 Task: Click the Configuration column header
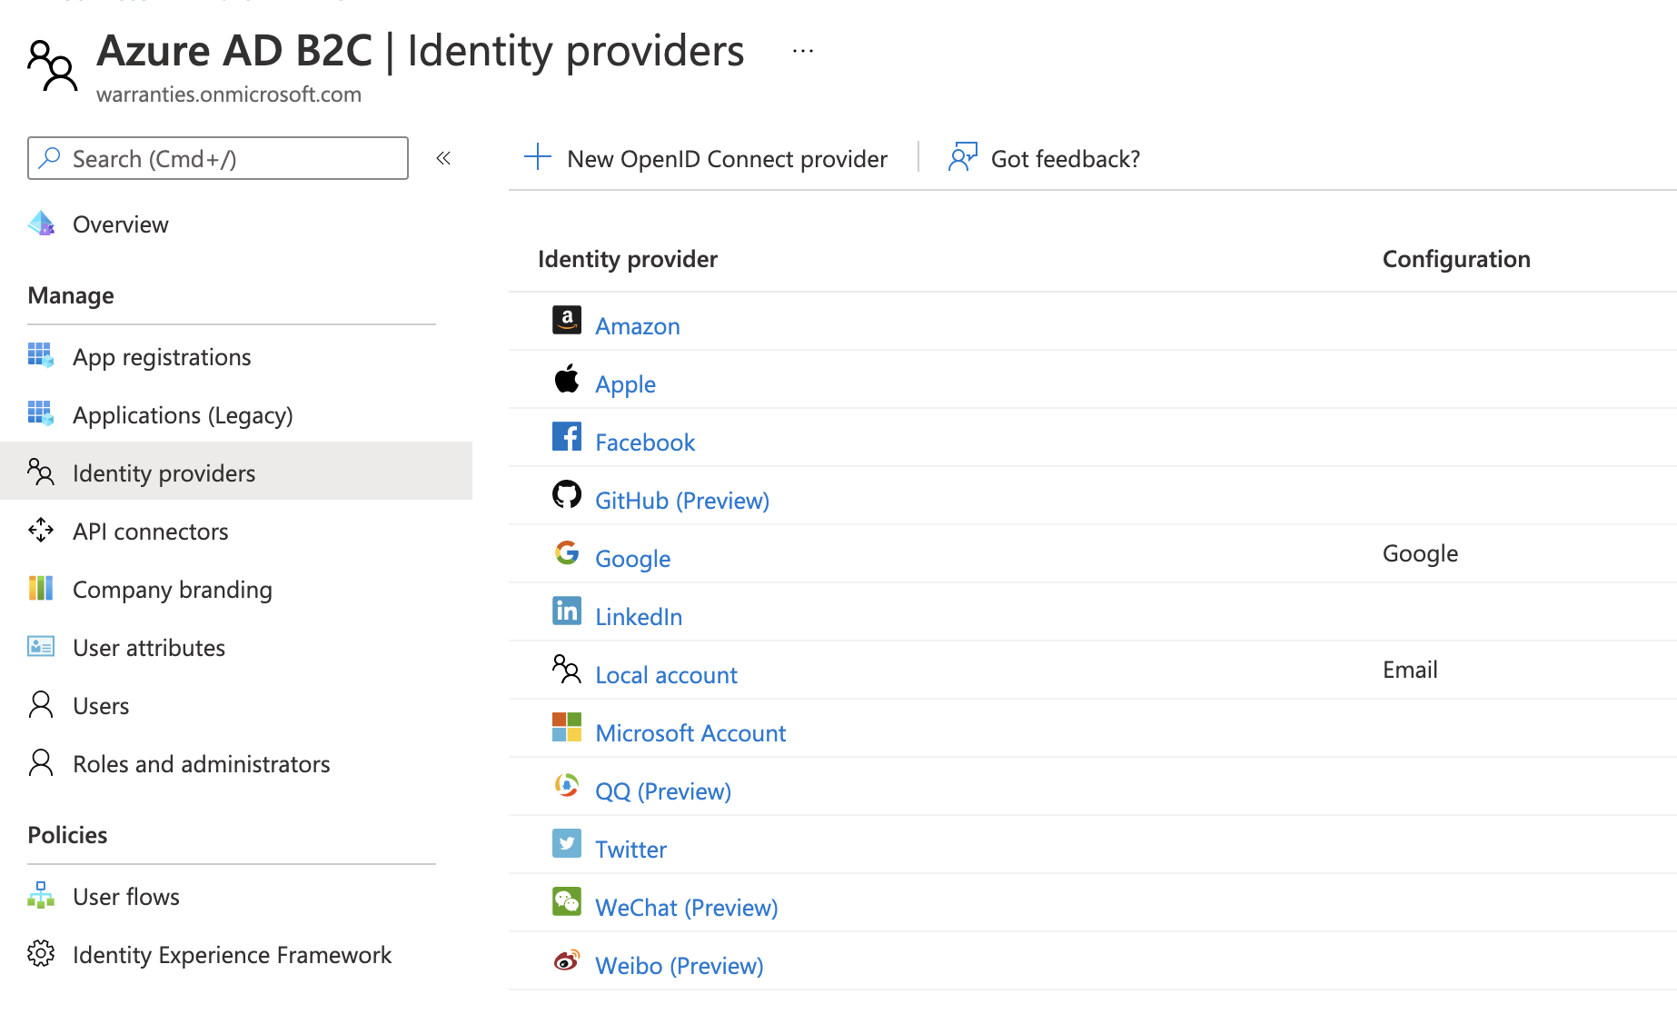(1456, 259)
